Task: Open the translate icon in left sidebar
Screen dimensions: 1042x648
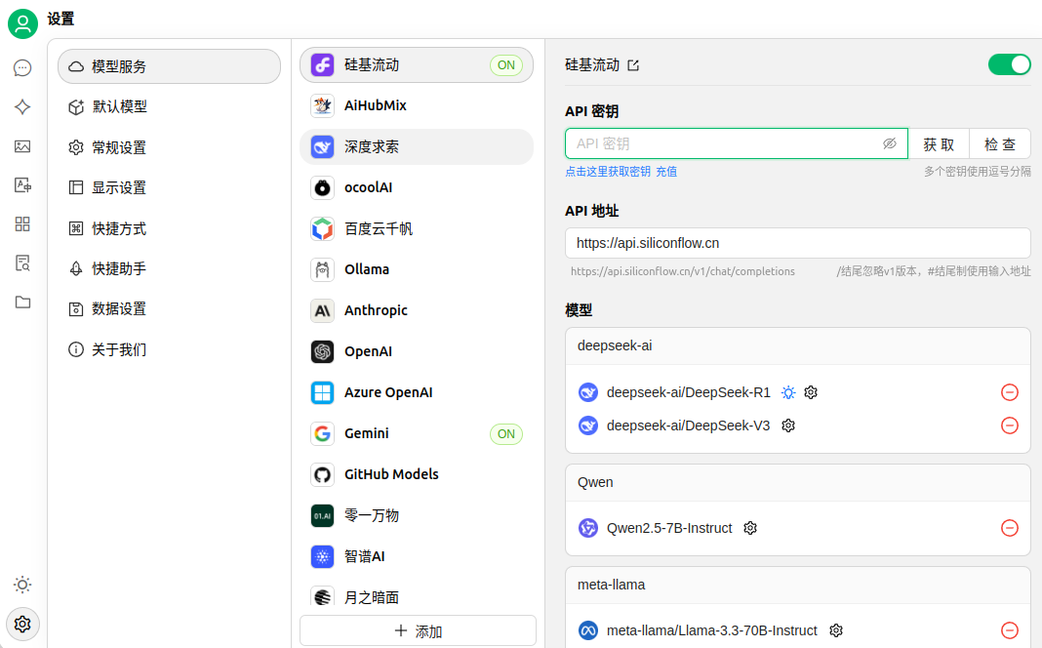Action: 22,185
